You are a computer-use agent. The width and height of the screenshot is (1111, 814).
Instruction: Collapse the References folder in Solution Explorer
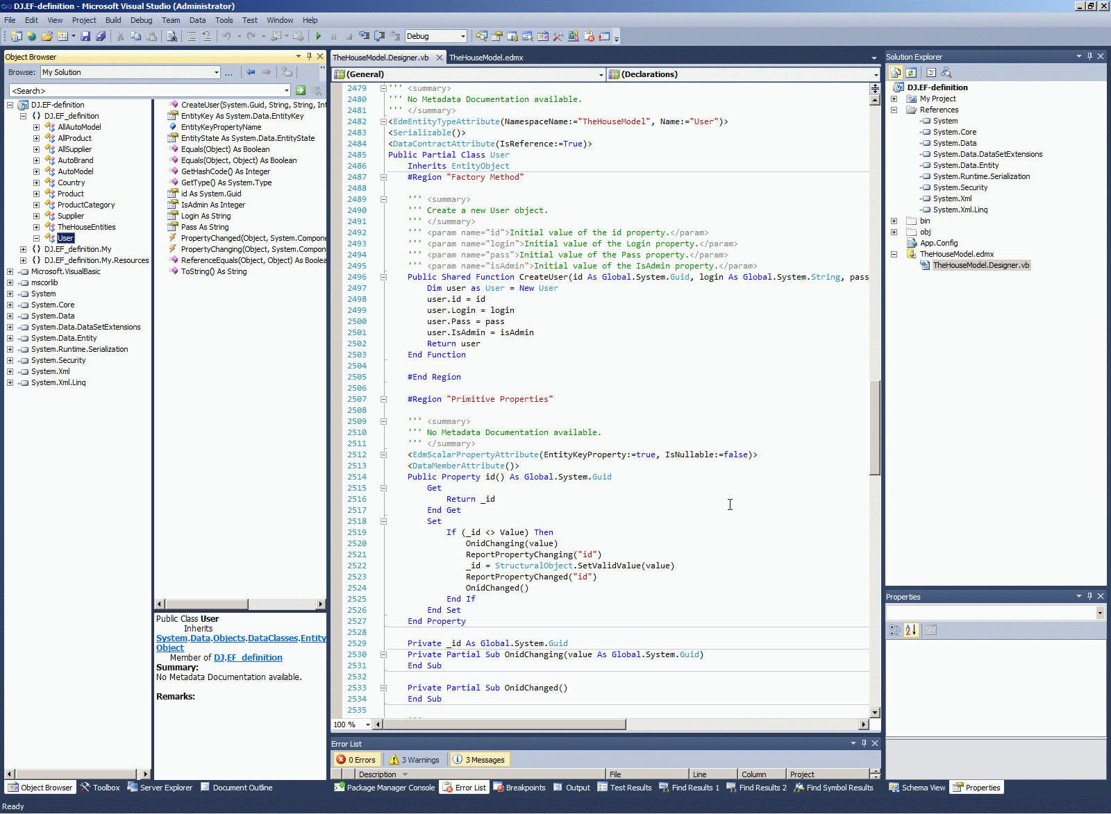click(x=894, y=110)
